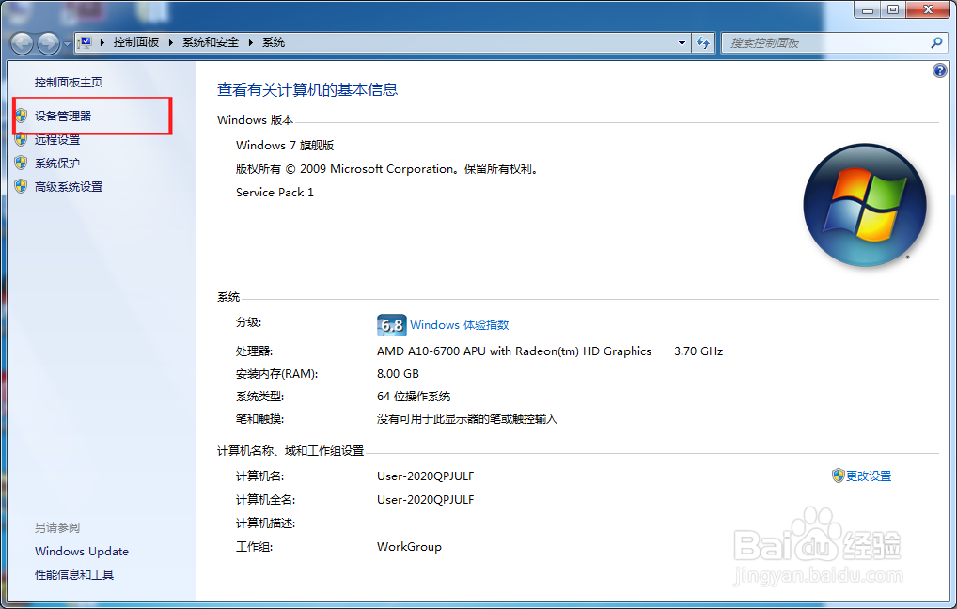Screen dimensions: 957x609
Task: Expand the arrow after 控制面板 breadcrumb
Action: click(170, 42)
